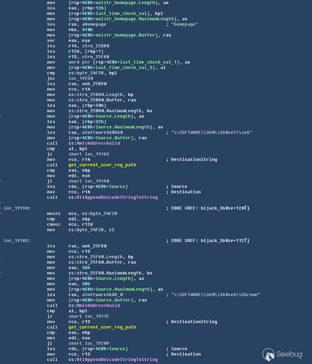Image resolution: width=312 pixels, height=364 pixels.
Task: Select the loc_191A3 label definition
Action: click(x=17, y=241)
